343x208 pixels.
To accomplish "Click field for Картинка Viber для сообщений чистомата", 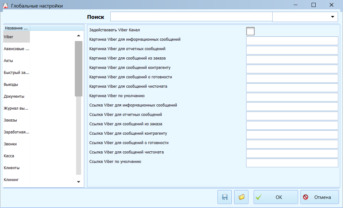I will (x=292, y=88).
